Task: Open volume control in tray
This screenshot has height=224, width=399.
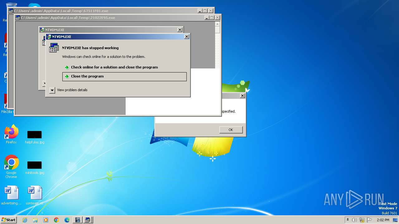Action: click(x=354, y=220)
